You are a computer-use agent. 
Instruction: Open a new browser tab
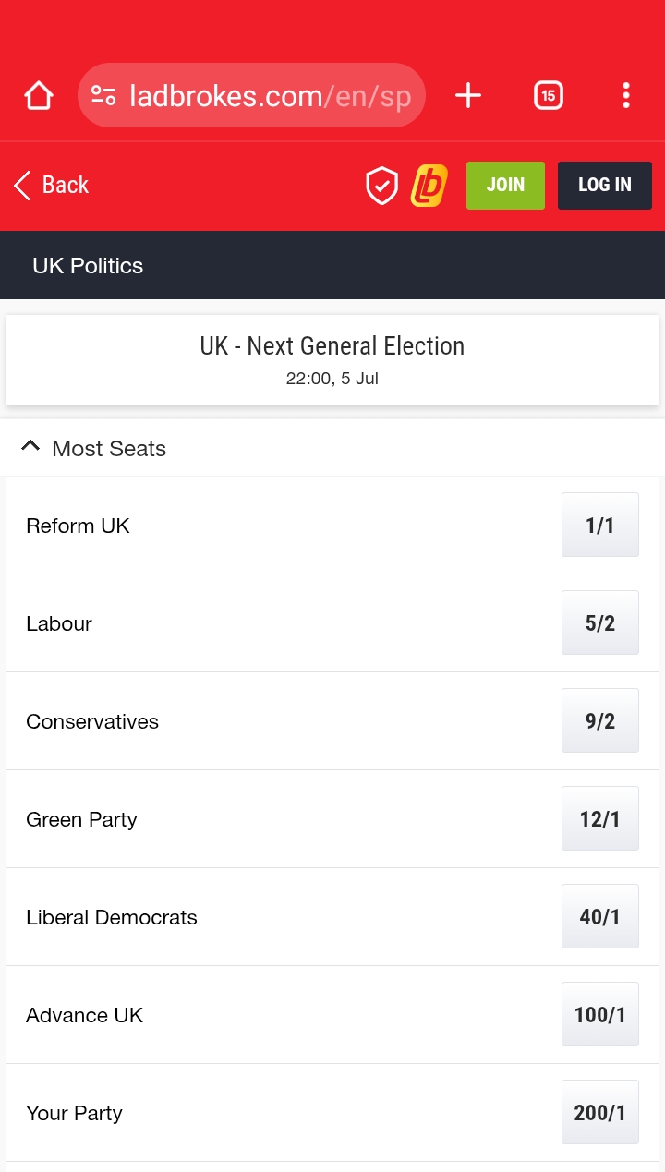(468, 95)
